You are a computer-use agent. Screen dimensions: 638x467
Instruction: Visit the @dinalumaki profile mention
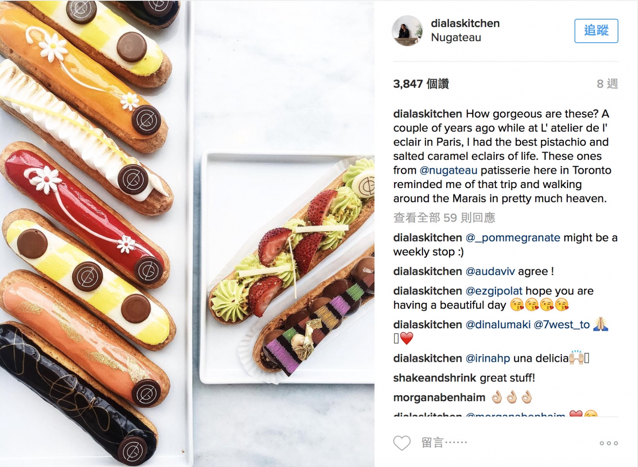pyautogui.click(x=498, y=324)
